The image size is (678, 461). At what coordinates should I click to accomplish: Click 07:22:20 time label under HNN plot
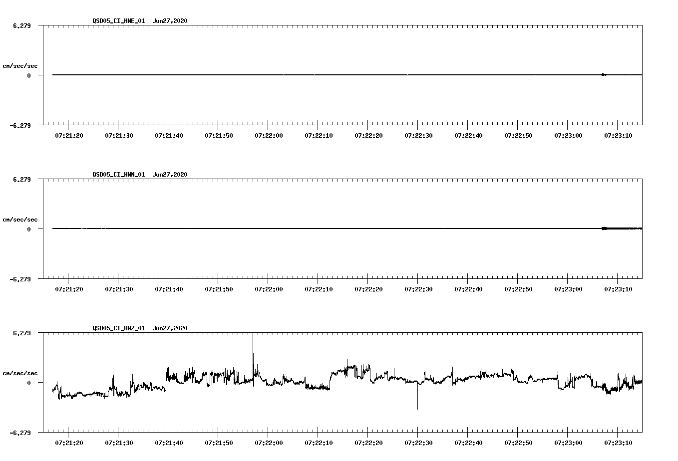368,289
